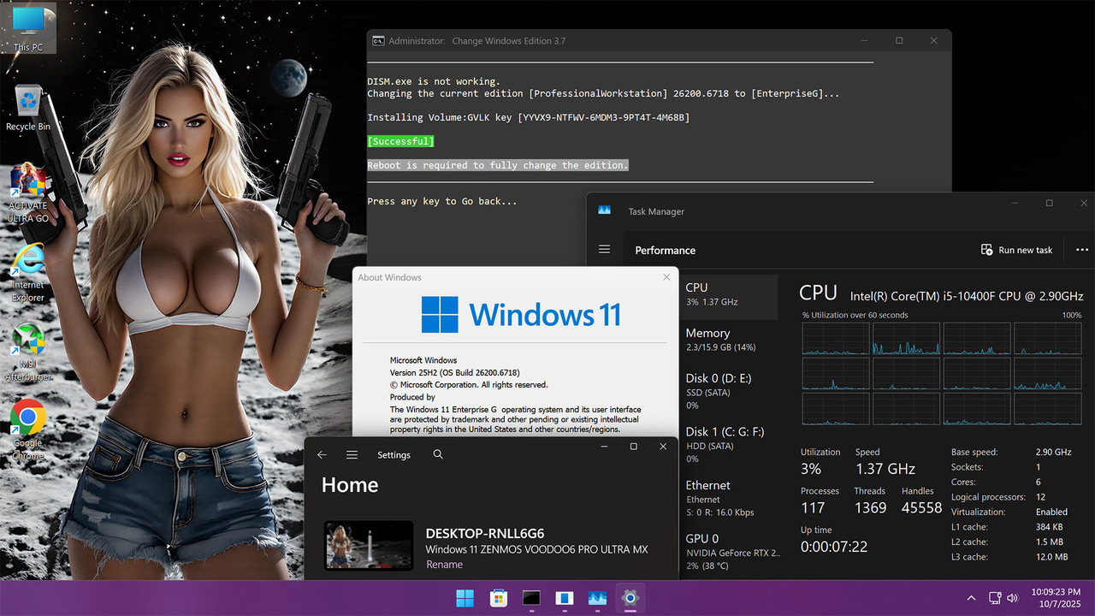Open This PC desktop icon

[x=28, y=28]
